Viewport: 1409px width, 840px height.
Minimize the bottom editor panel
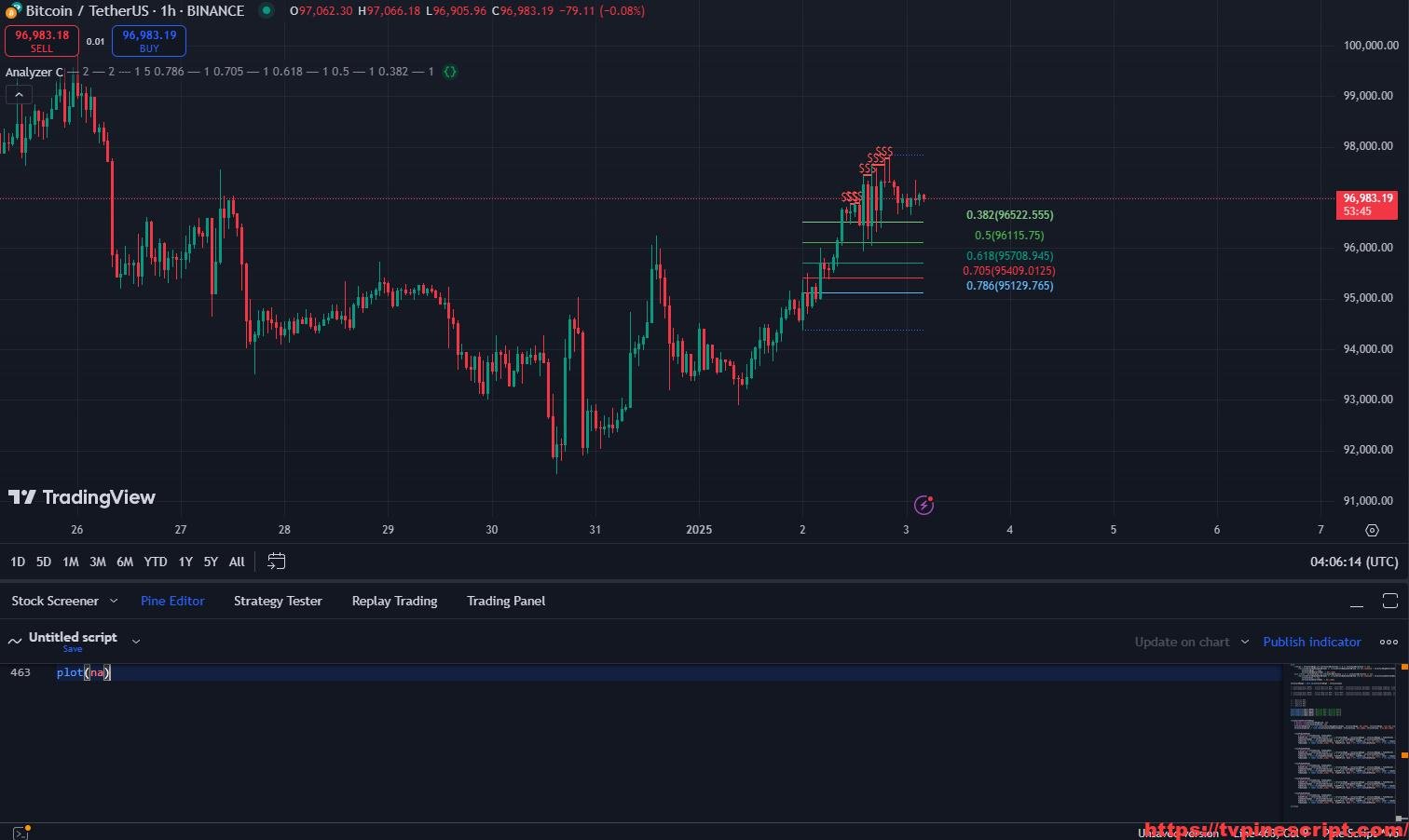coord(1357,602)
